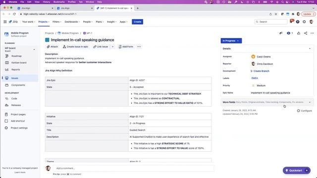
Task: Expand the Link issue dropdown arrow
Action: pyautogui.click(x=112, y=46)
